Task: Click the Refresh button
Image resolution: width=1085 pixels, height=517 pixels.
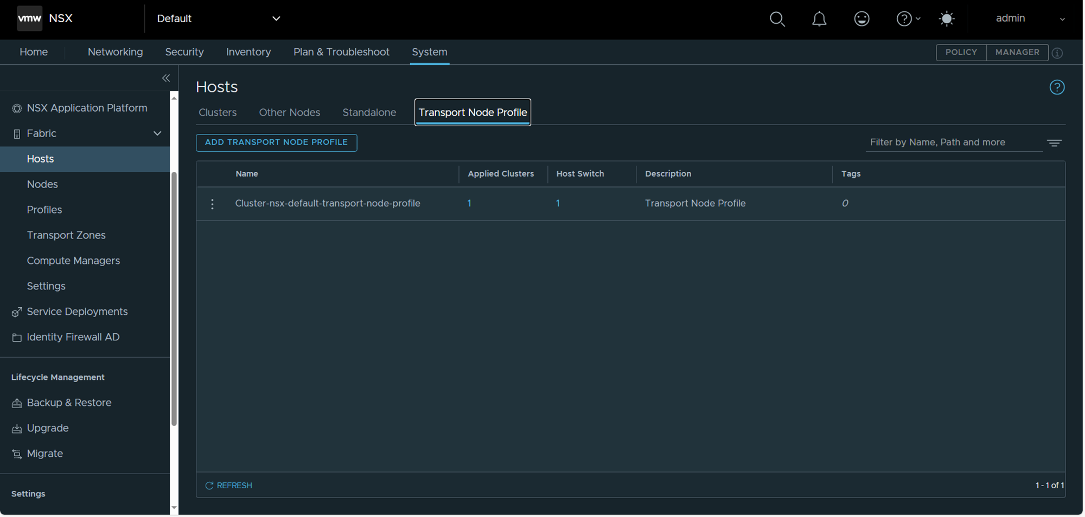Action: pos(228,486)
